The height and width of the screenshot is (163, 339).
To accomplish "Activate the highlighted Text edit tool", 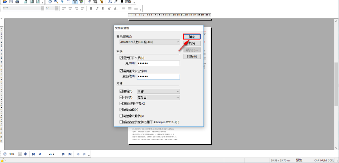I will pyautogui.click(x=75, y=2).
